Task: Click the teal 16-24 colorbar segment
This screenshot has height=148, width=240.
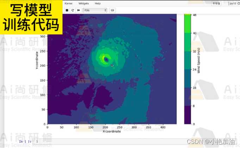Action: point(188,78)
